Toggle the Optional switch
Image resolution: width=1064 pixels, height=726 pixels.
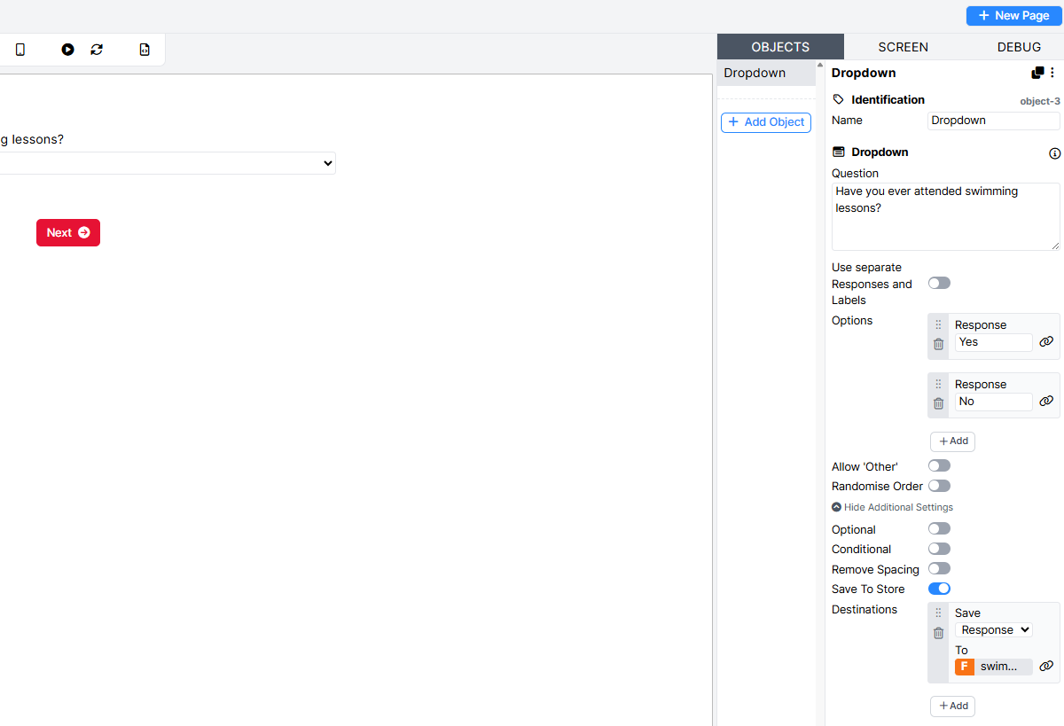click(939, 528)
